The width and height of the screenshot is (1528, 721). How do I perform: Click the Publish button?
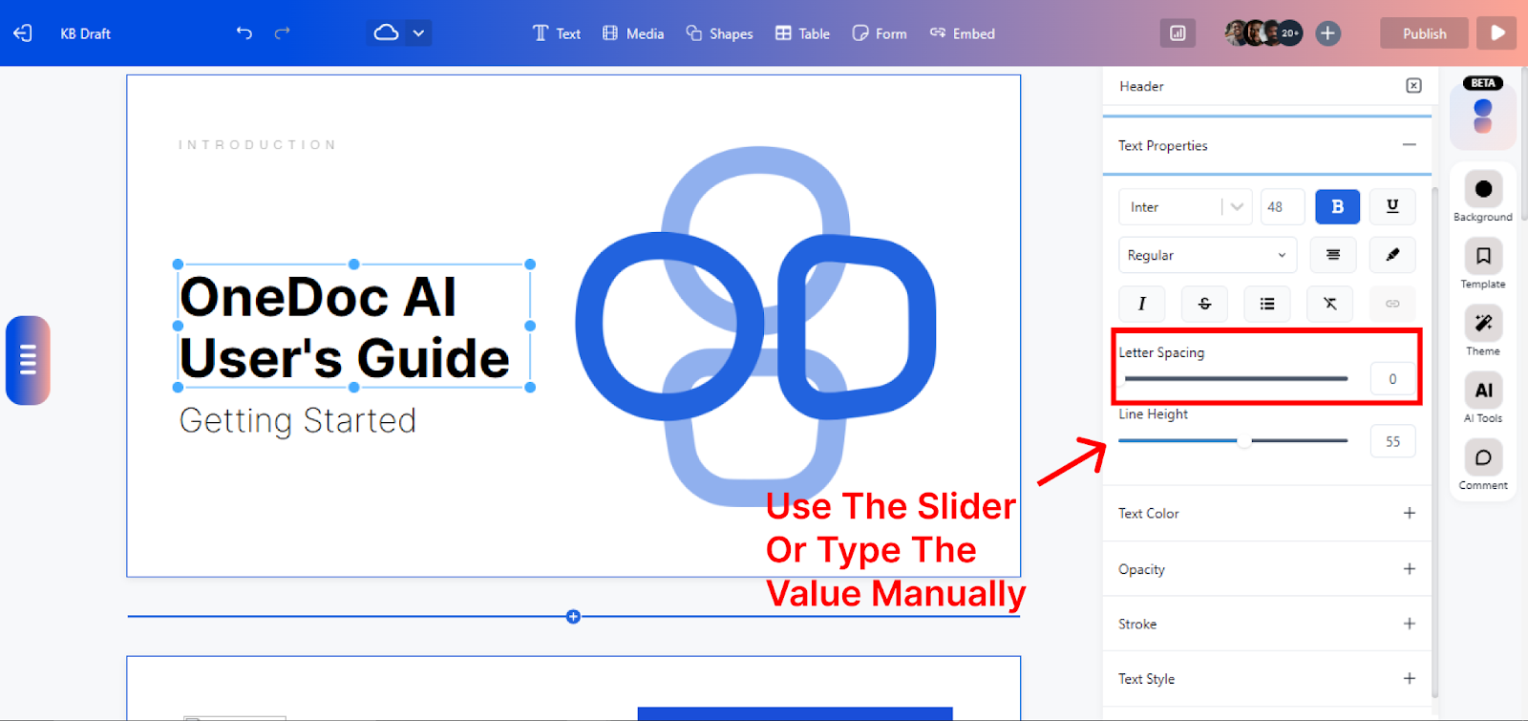(1424, 33)
